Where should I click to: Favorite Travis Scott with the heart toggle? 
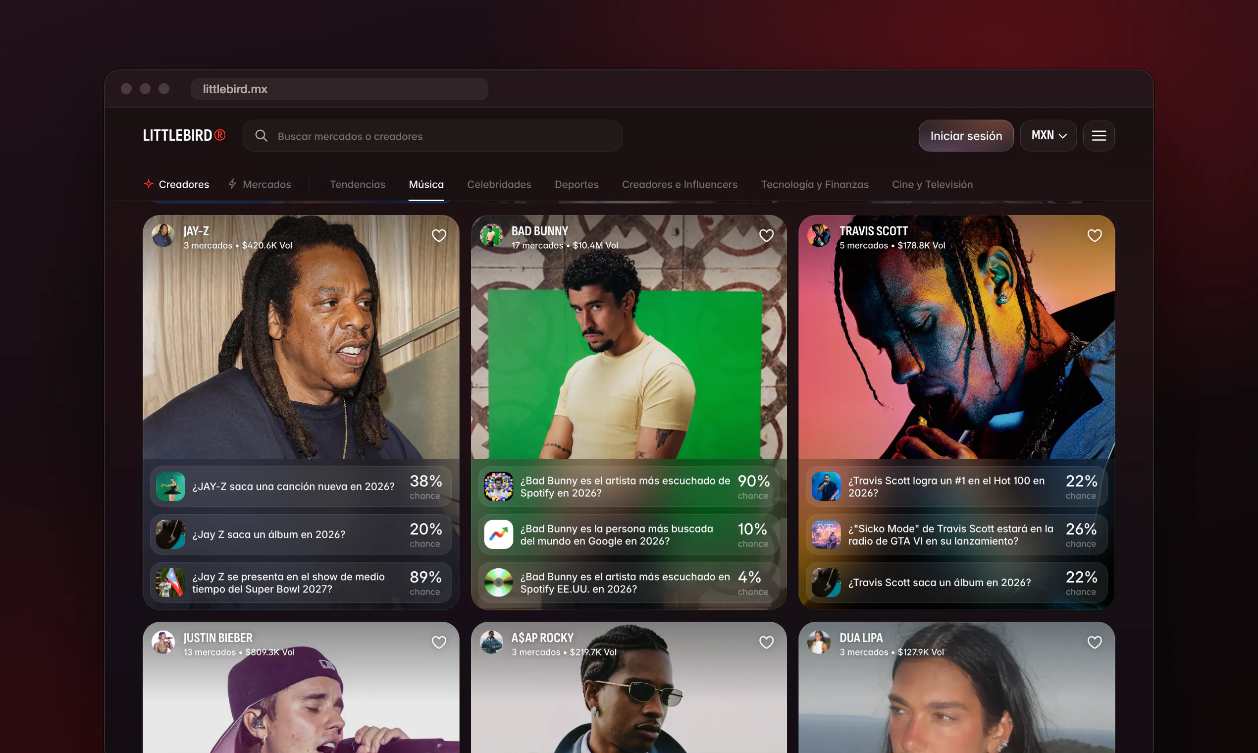[1095, 236]
